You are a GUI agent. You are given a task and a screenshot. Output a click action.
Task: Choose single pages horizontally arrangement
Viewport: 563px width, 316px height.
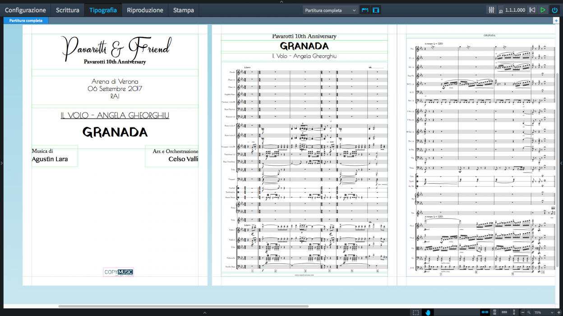point(504,312)
